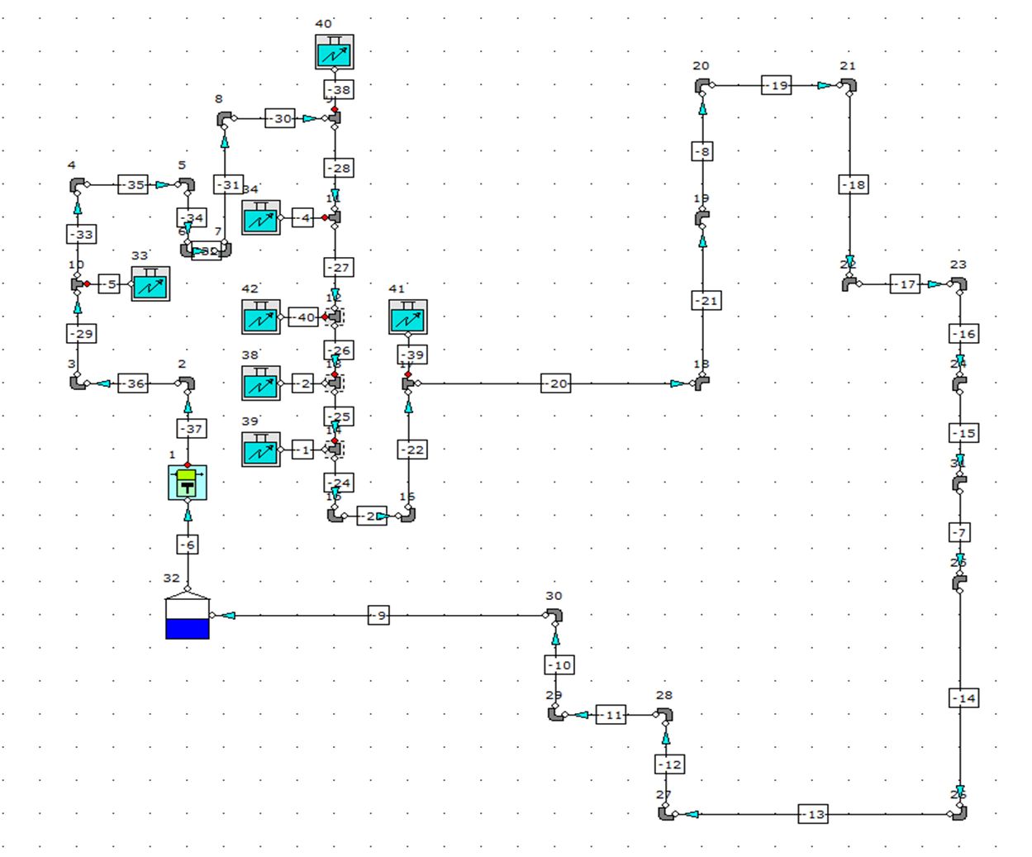Image resolution: width=1032 pixels, height=857 pixels.
Task: Click pipe label -27
Action: pos(339,267)
